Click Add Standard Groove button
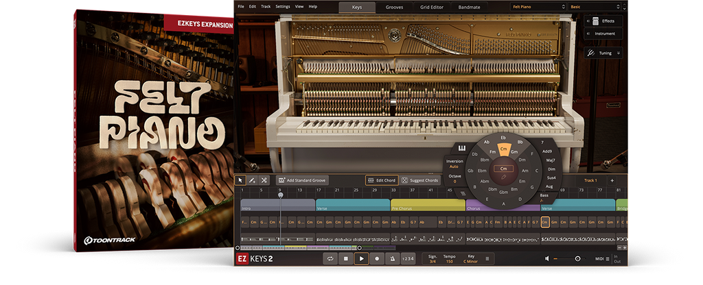703x285 pixels. pos(302,180)
